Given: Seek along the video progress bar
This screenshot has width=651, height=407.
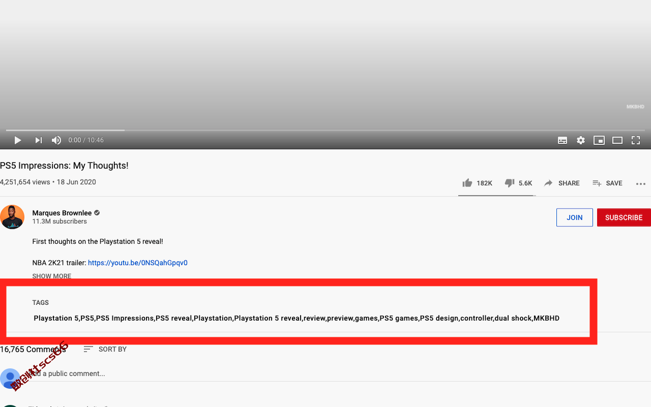Looking at the screenshot, I should click(x=325, y=130).
